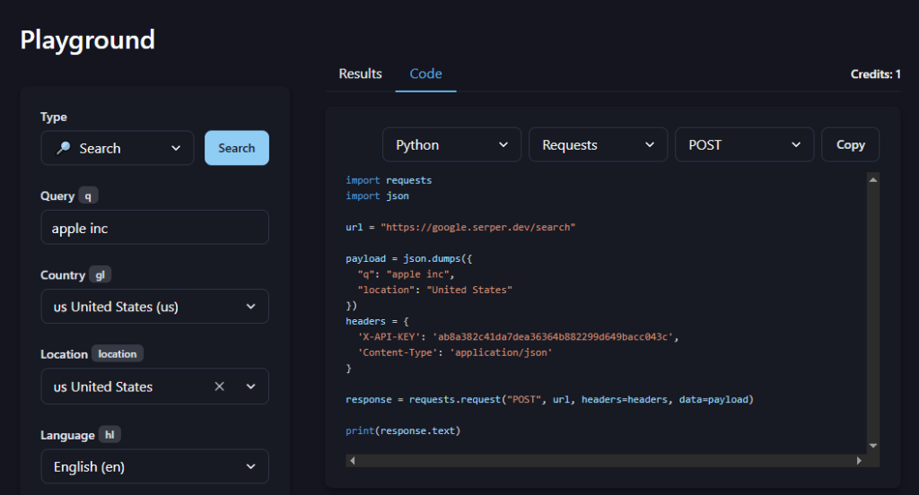Click the q parameter badge next to Query
919x495 pixels.
point(88,195)
